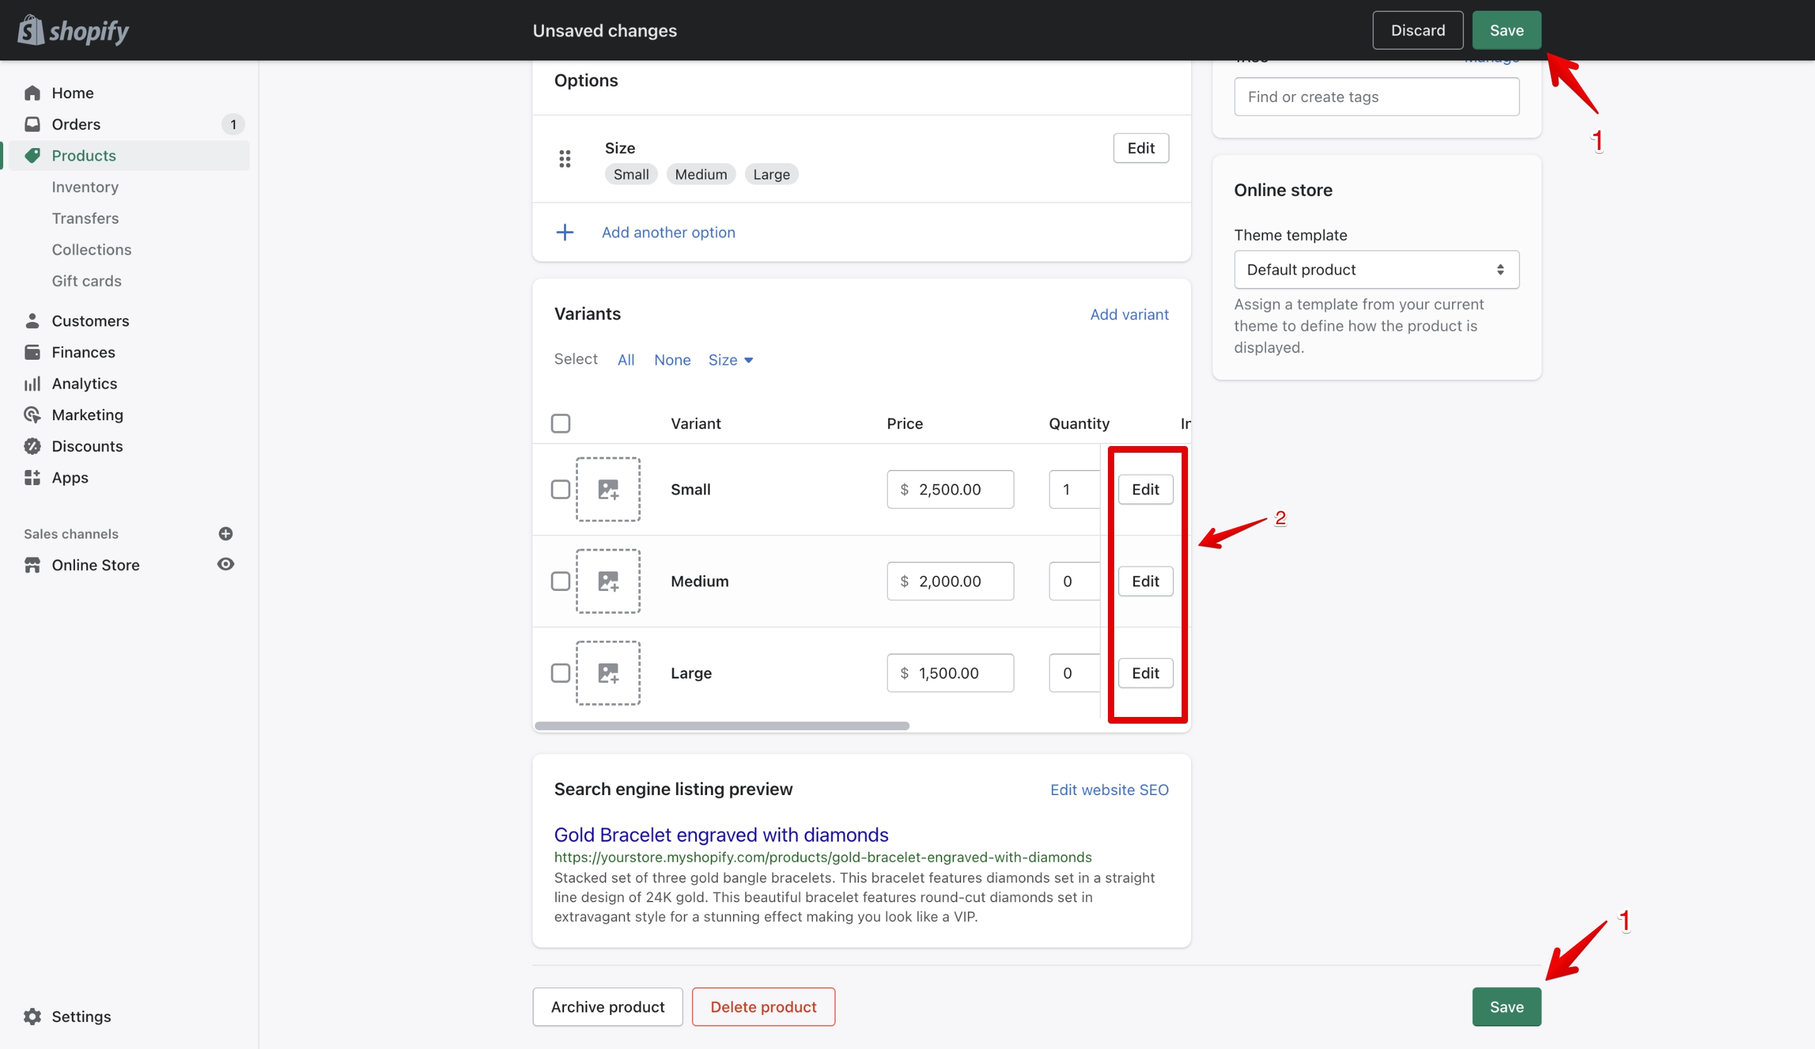Select All variants link
Image resolution: width=1815 pixels, height=1049 pixels.
(626, 360)
